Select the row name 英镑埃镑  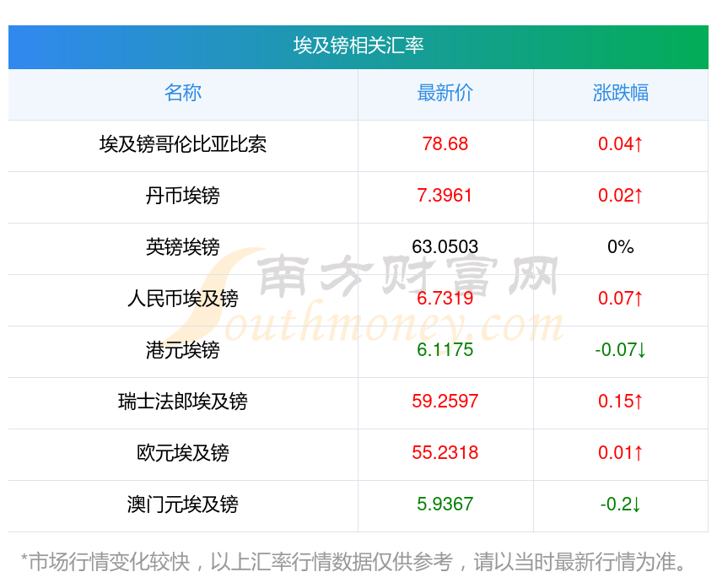coord(183,247)
